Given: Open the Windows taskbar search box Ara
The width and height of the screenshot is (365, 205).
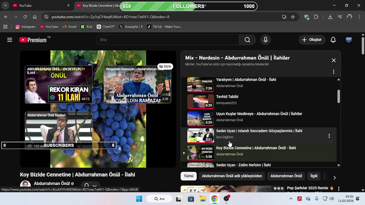Looking at the screenshot, I should pyautogui.click(x=159, y=199).
